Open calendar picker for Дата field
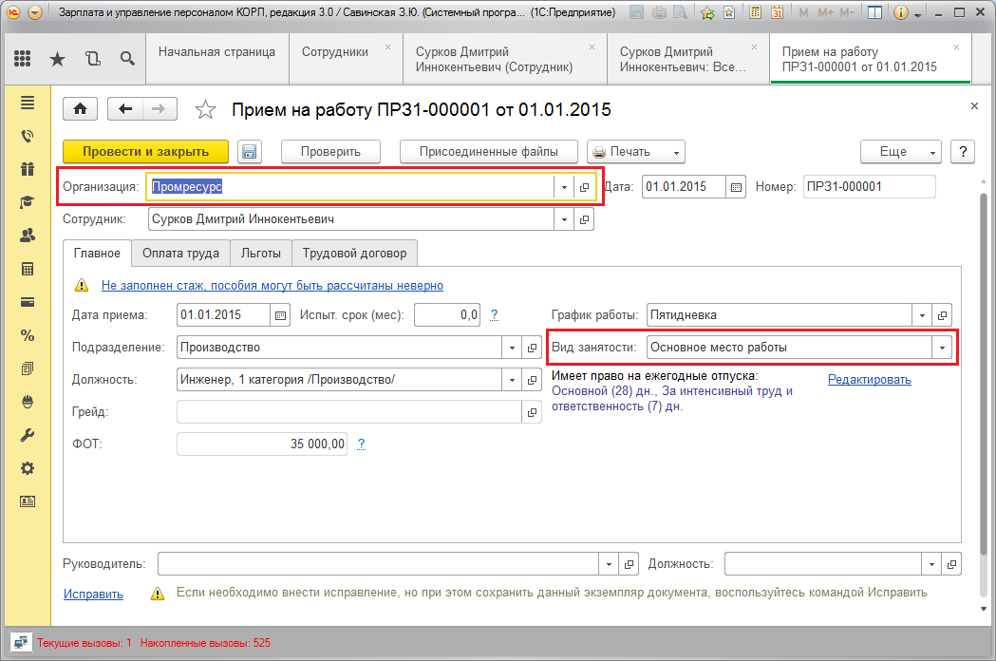 click(x=736, y=187)
